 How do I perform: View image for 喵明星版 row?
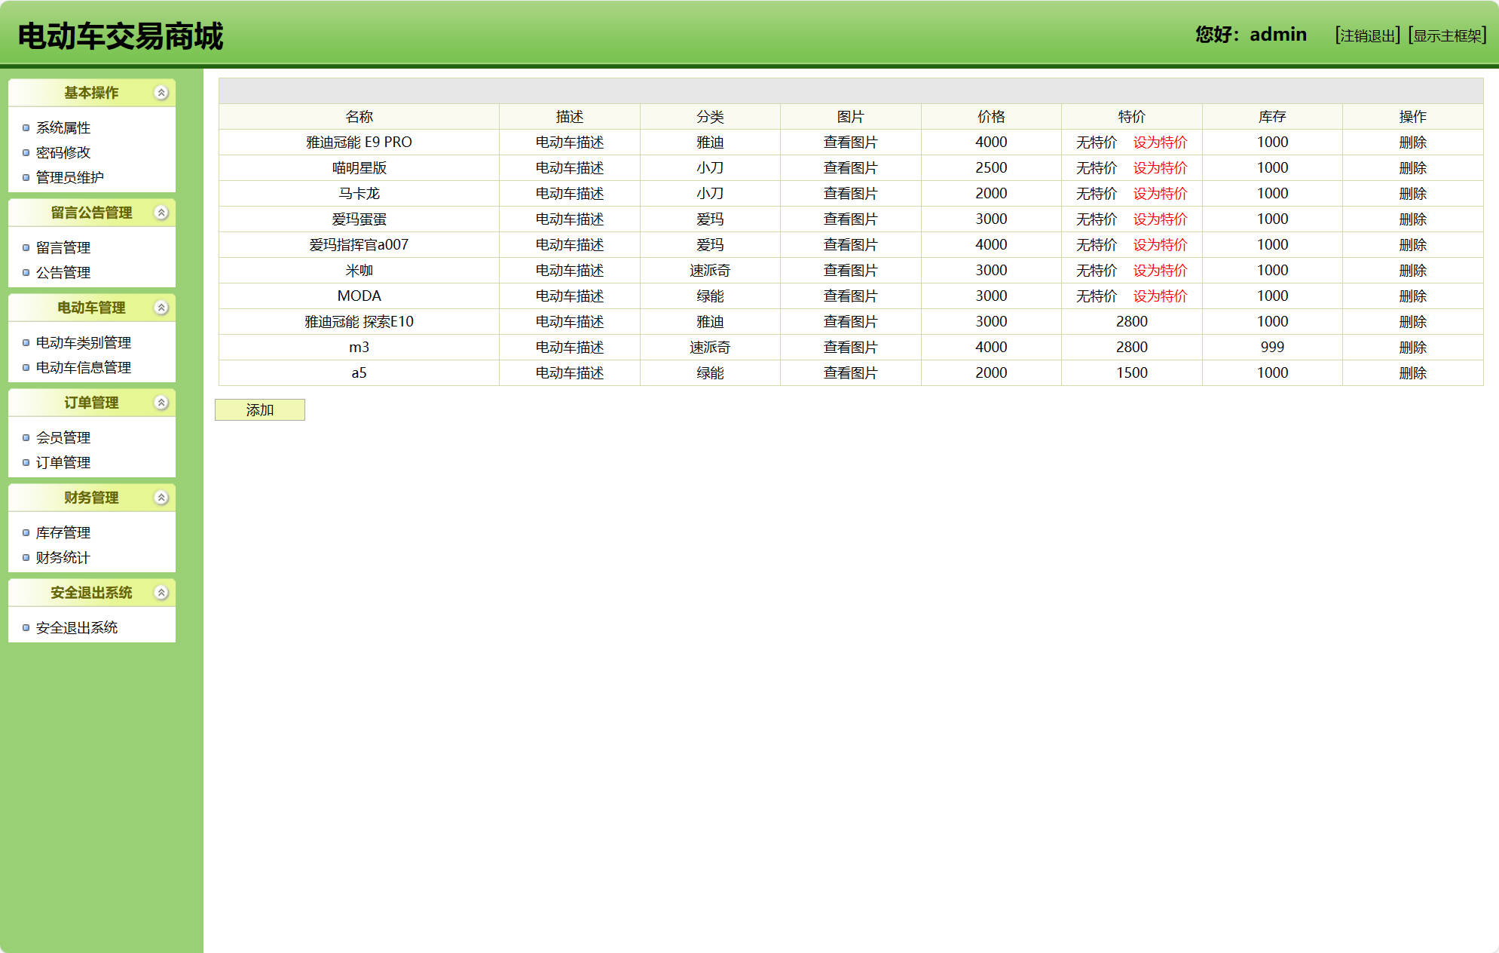click(x=850, y=168)
